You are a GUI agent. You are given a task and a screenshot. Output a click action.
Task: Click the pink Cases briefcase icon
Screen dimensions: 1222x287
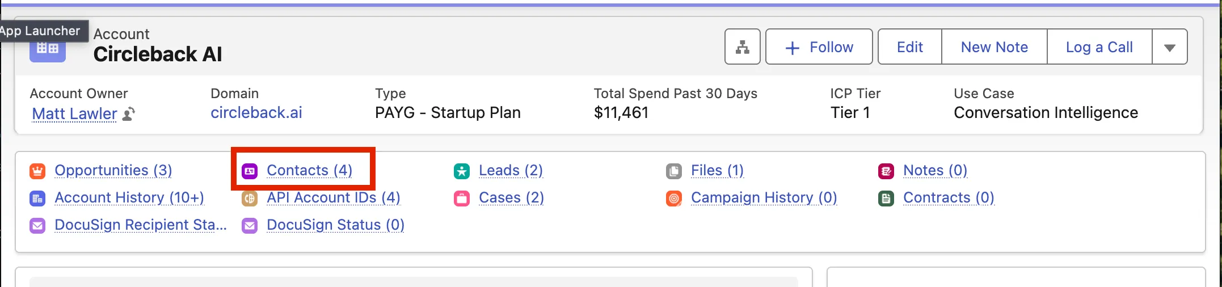462,198
